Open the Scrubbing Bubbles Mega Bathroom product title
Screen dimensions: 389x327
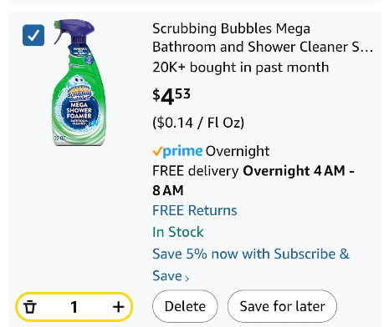(263, 38)
